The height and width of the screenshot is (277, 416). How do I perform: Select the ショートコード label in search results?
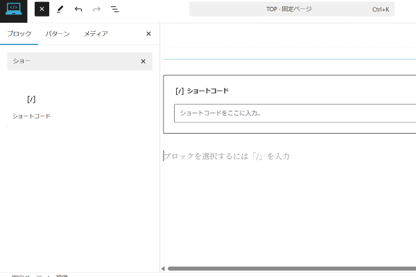click(31, 116)
